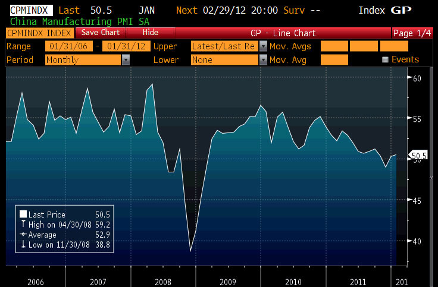Open the Lower dropdown set to None
Screen dimensions: 438x287
(x=229, y=59)
